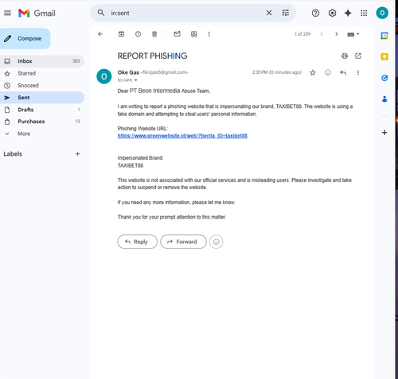Click the Gmail logo
398x379 pixels.
tap(37, 13)
